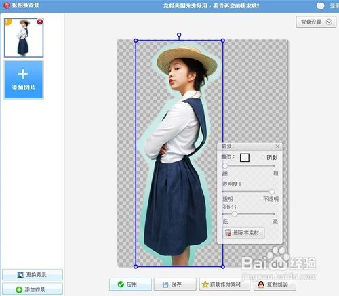Viewport: 339px width, 296px height.
Task: Open the 背景设置 dropdown
Action: pyautogui.click(x=316, y=22)
